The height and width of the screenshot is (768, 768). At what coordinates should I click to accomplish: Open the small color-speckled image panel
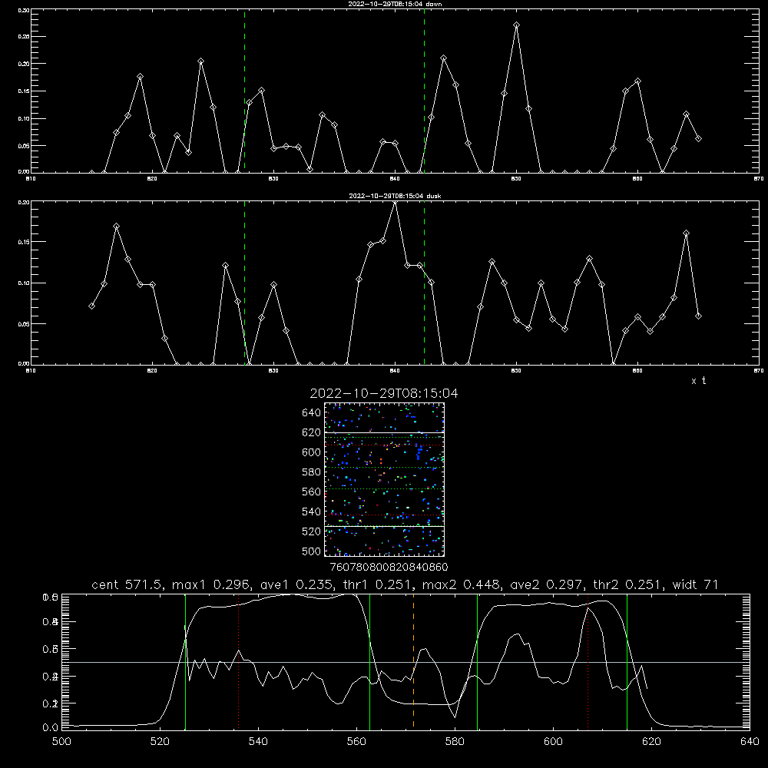(384, 479)
